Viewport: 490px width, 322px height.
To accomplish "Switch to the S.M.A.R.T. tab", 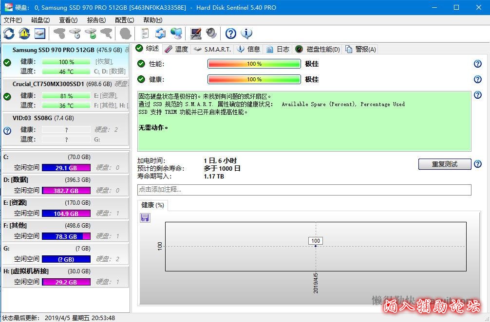I will point(213,49).
